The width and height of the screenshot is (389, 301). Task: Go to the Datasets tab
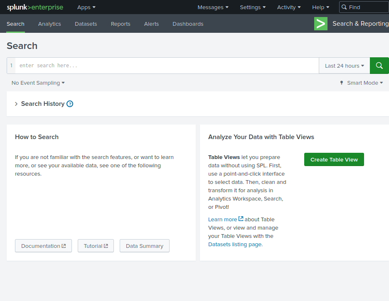86,24
